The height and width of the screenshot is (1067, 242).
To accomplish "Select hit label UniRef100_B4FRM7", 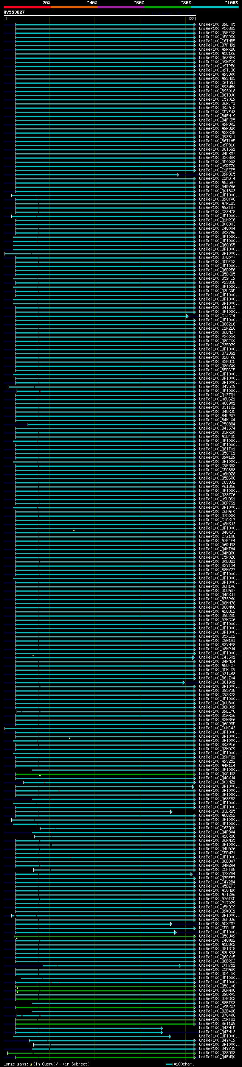I will click(x=217, y=154).
